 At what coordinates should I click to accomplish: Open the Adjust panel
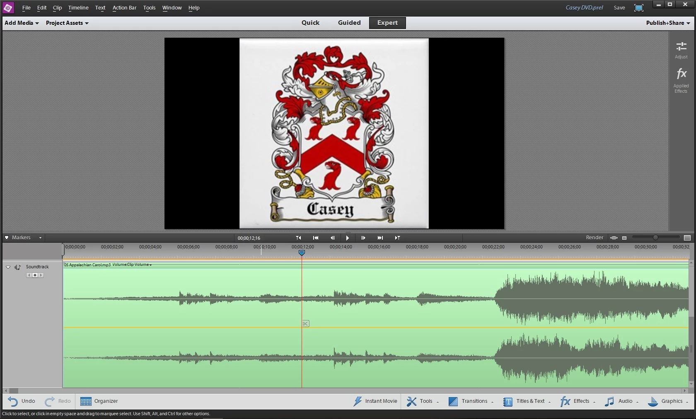point(681,50)
